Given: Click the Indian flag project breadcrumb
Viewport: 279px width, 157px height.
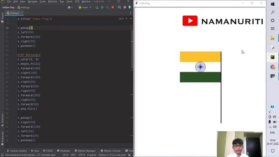Looking at the screenshot, I should 8,7.
